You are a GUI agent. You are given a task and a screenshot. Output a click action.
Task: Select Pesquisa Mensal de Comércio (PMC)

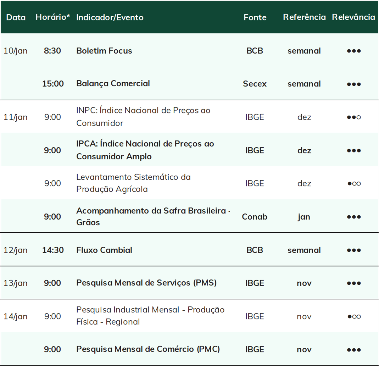(x=148, y=349)
